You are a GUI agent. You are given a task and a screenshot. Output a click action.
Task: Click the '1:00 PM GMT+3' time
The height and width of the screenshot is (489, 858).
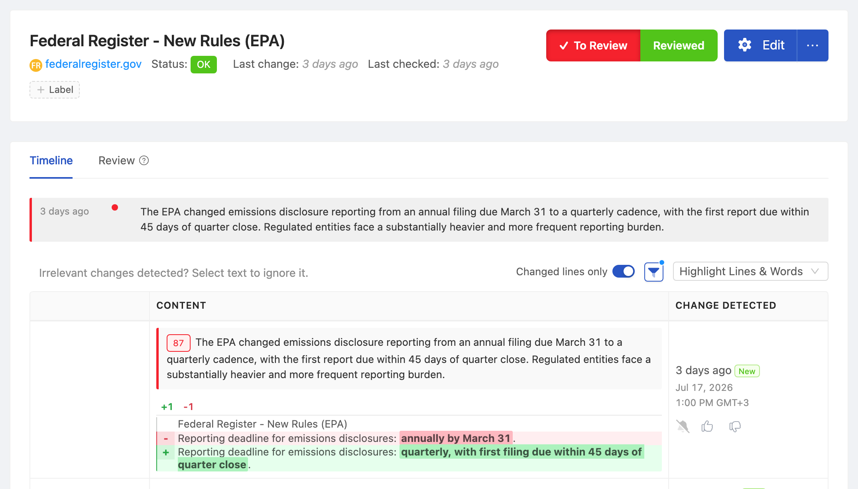tap(712, 403)
